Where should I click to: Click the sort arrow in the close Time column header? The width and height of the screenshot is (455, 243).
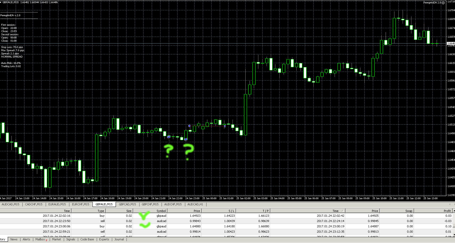pos(342,211)
